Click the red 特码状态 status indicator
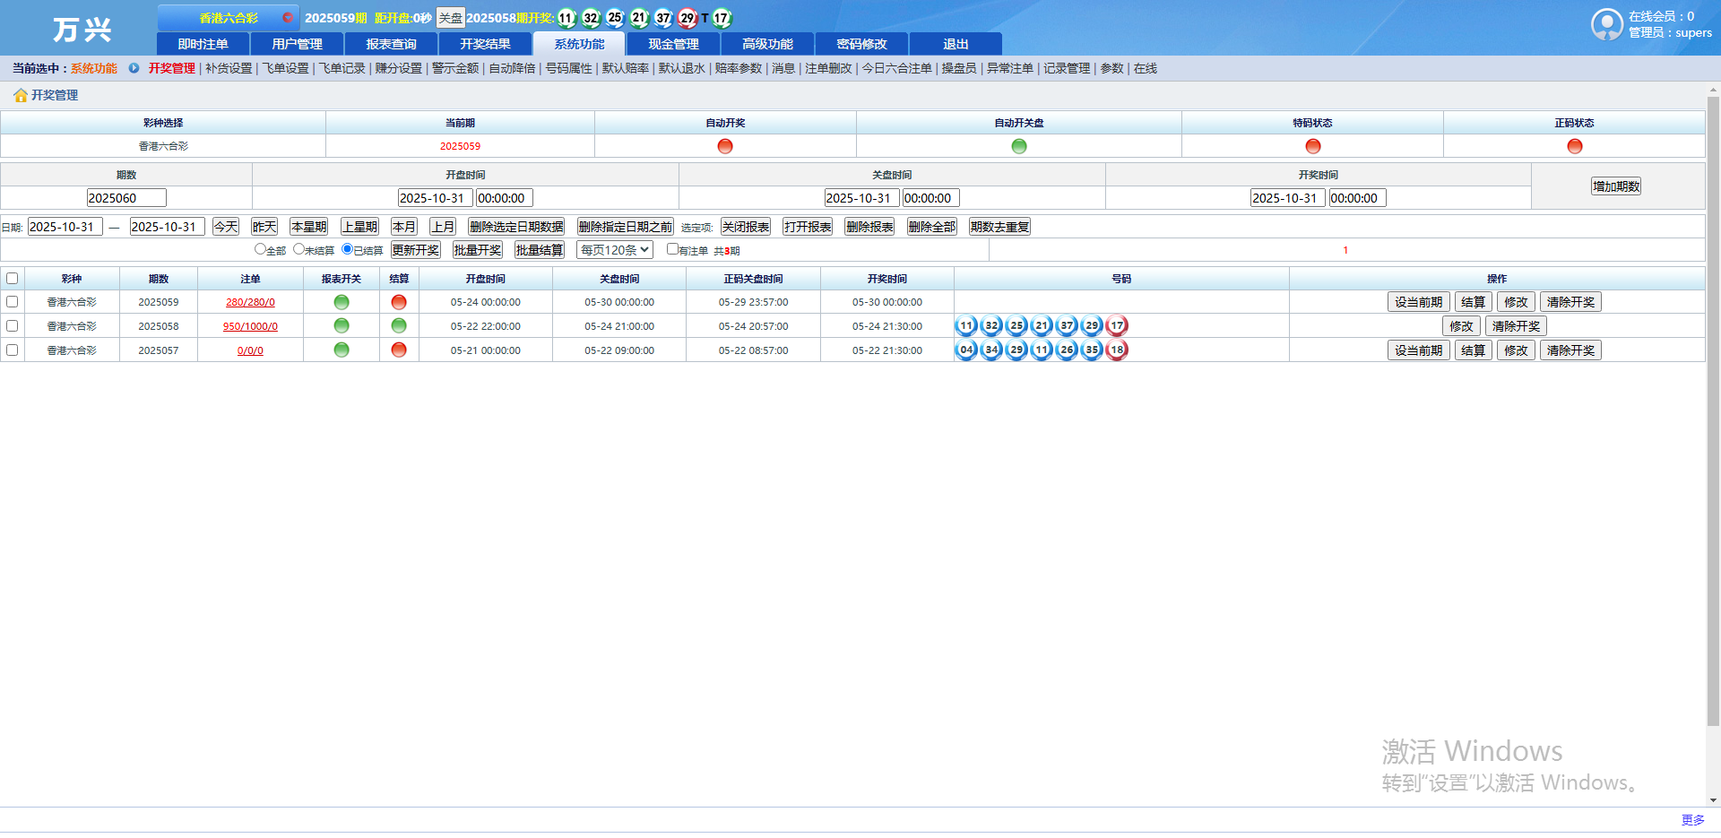1721x838 pixels. 1312,146
